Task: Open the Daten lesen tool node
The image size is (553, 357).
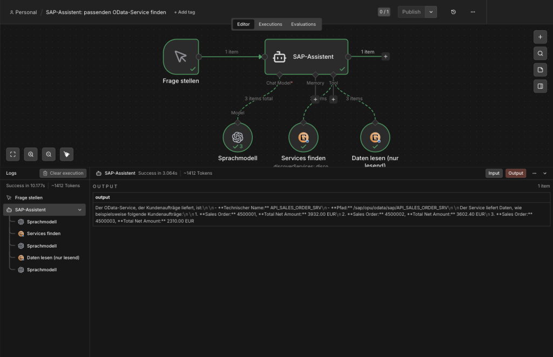Action: (x=375, y=138)
